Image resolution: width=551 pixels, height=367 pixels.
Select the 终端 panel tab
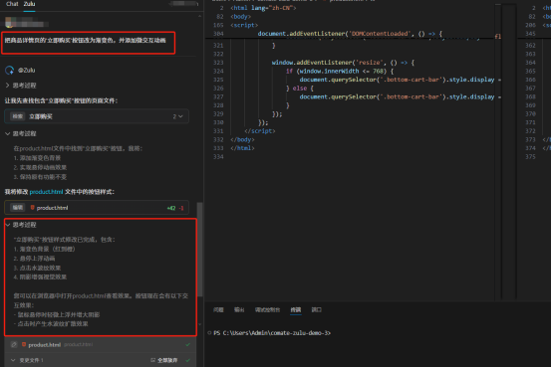(296, 309)
